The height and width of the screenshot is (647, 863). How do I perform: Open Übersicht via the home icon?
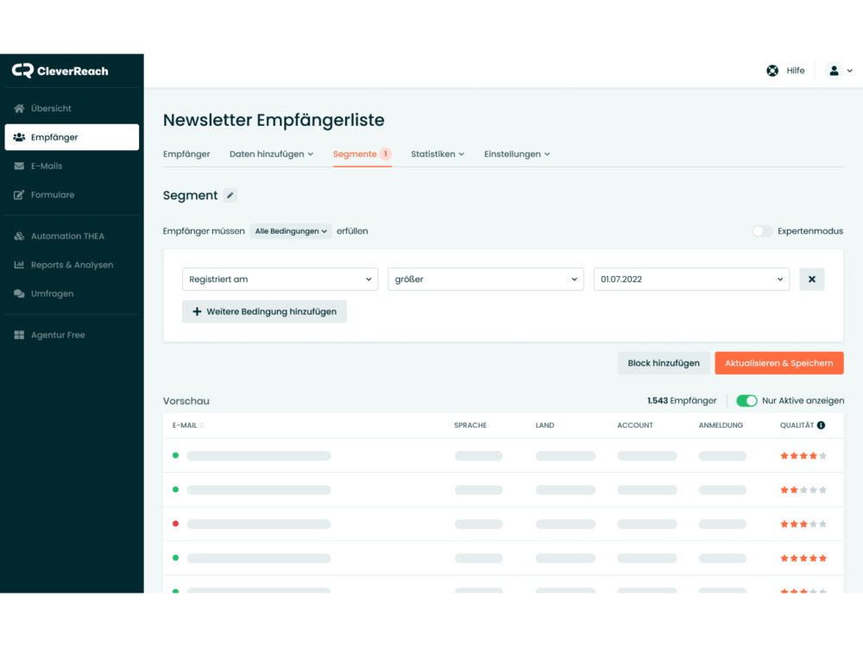point(19,109)
